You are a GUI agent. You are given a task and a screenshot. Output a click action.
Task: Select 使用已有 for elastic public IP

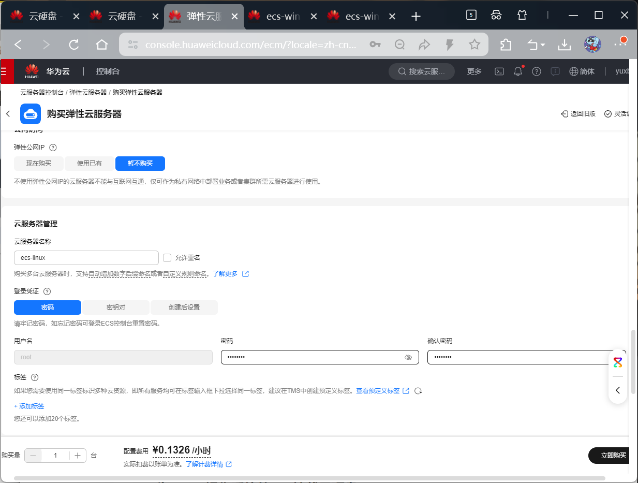pos(89,164)
